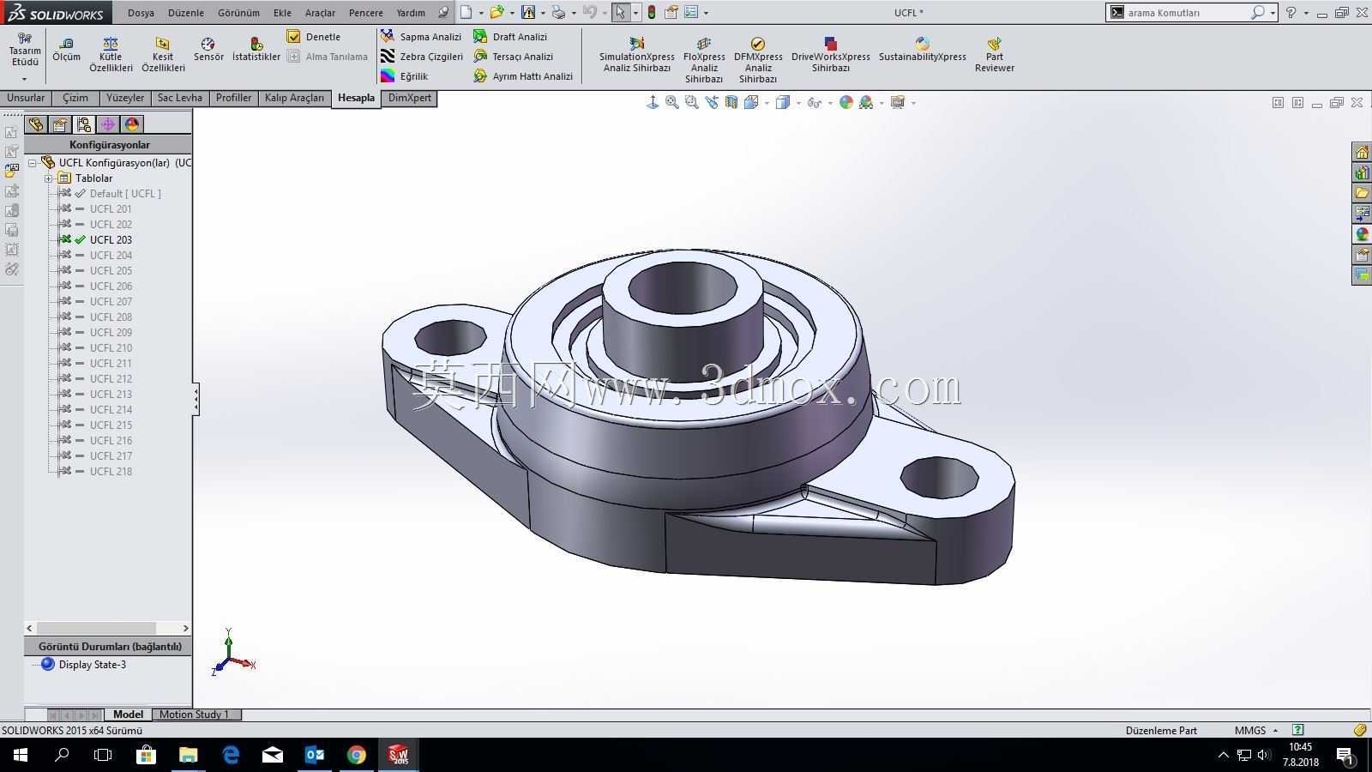
Task: Click Rebuild traffic light icon
Action: (652, 13)
